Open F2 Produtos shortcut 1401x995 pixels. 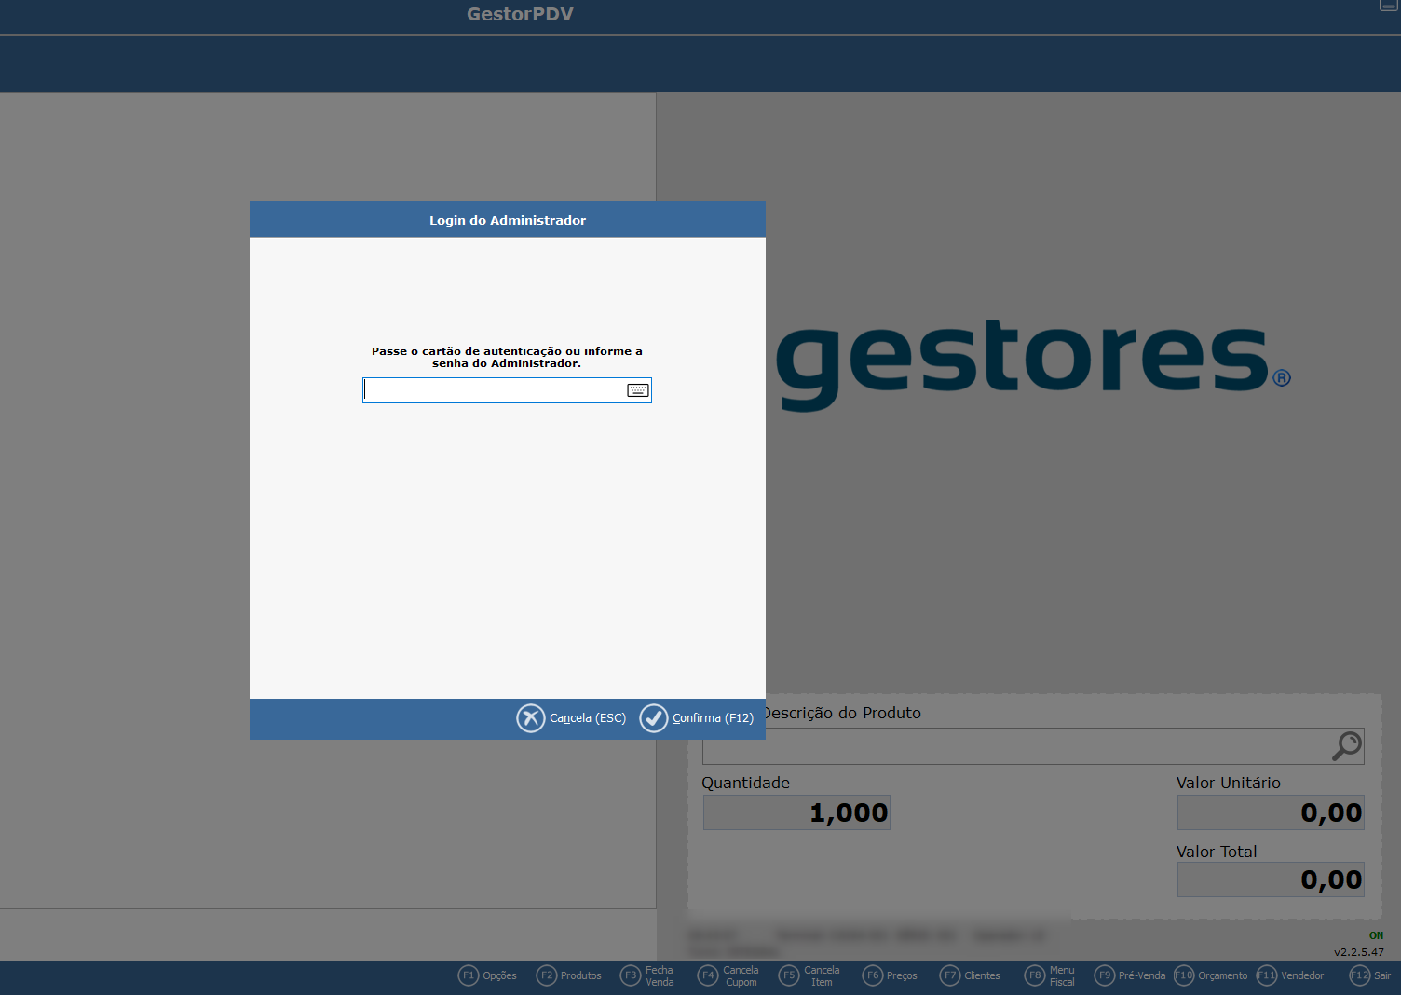(569, 975)
